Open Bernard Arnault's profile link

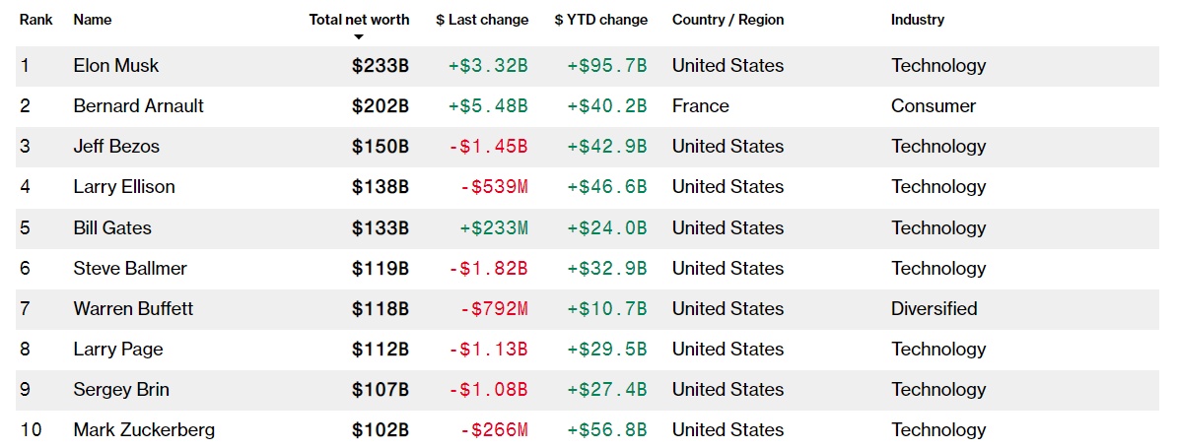(138, 106)
